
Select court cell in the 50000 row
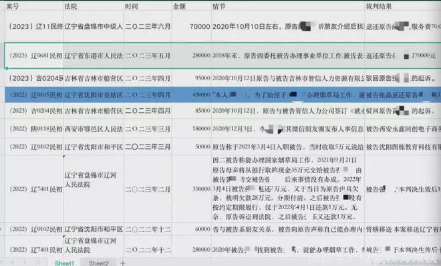[94, 146]
